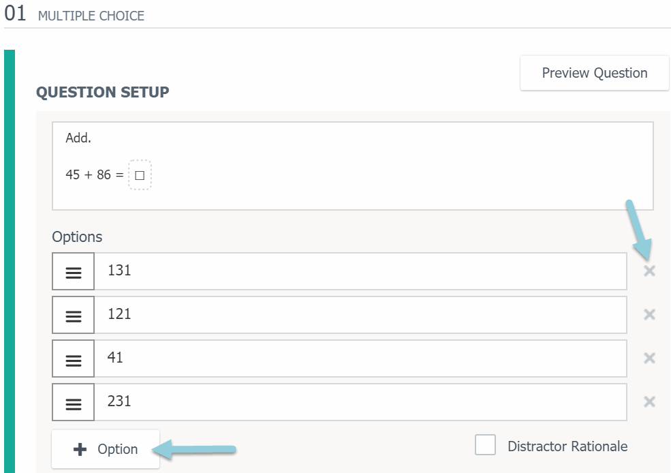Select the answer blank box in equation
671x473 pixels.
(140, 175)
